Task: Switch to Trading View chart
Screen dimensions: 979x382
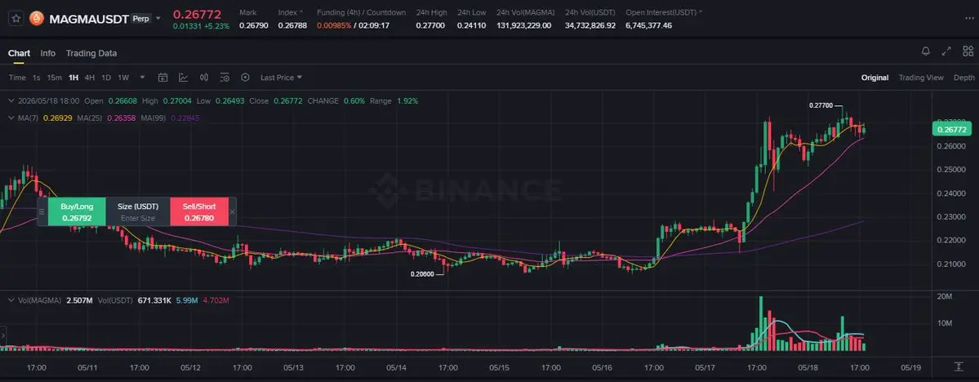Action: click(x=921, y=78)
